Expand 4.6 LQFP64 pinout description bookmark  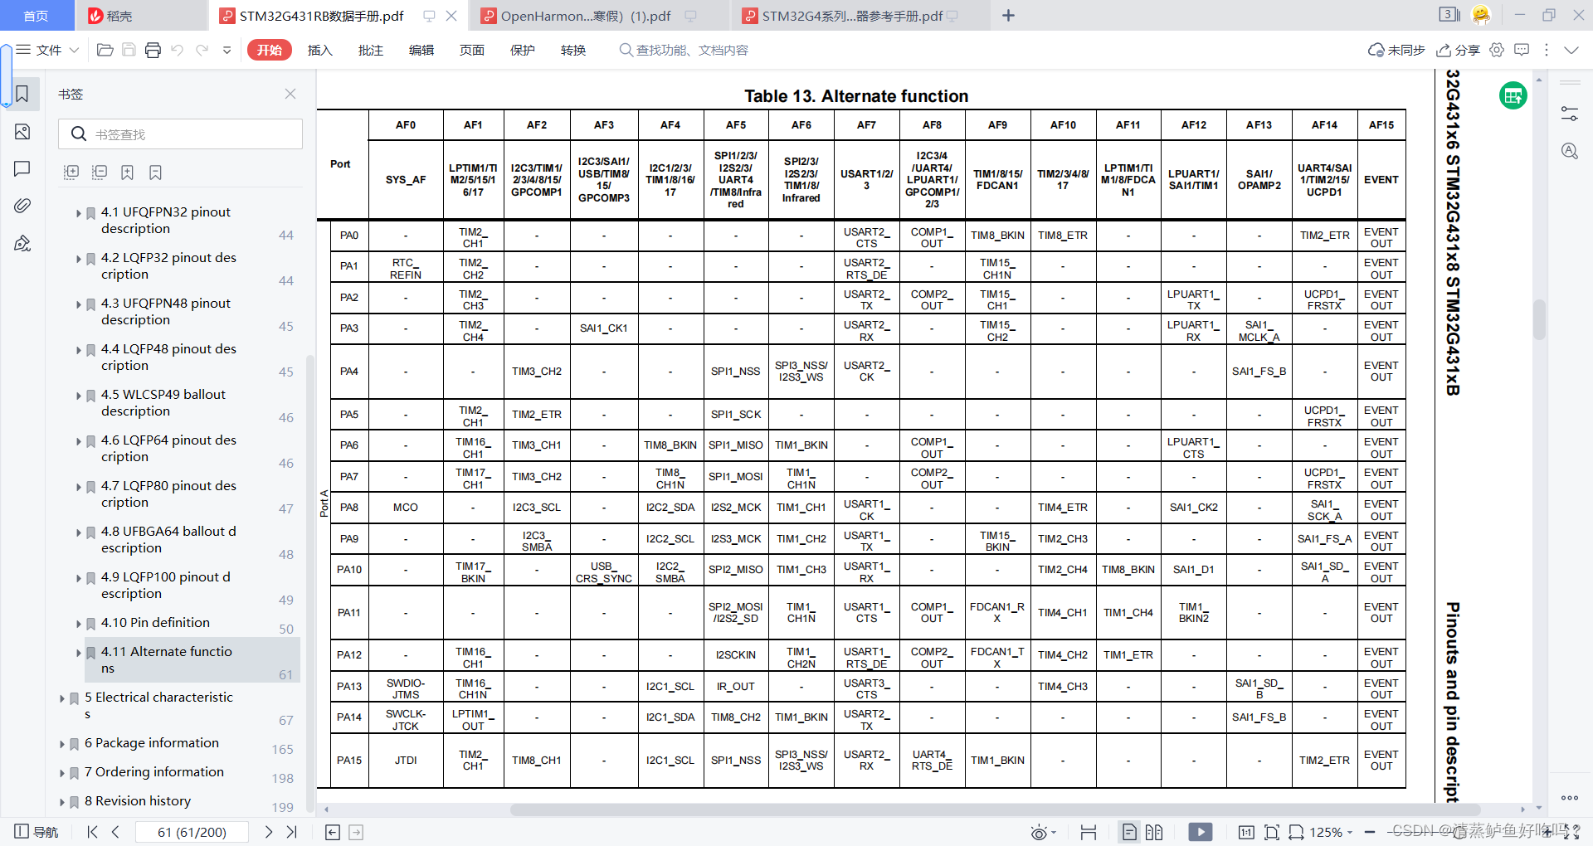(79, 441)
